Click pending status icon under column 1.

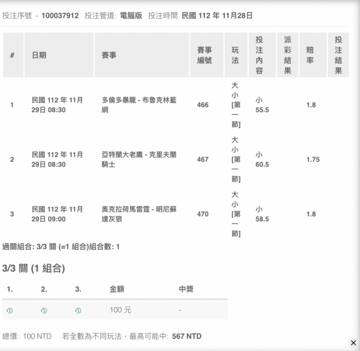point(10,311)
